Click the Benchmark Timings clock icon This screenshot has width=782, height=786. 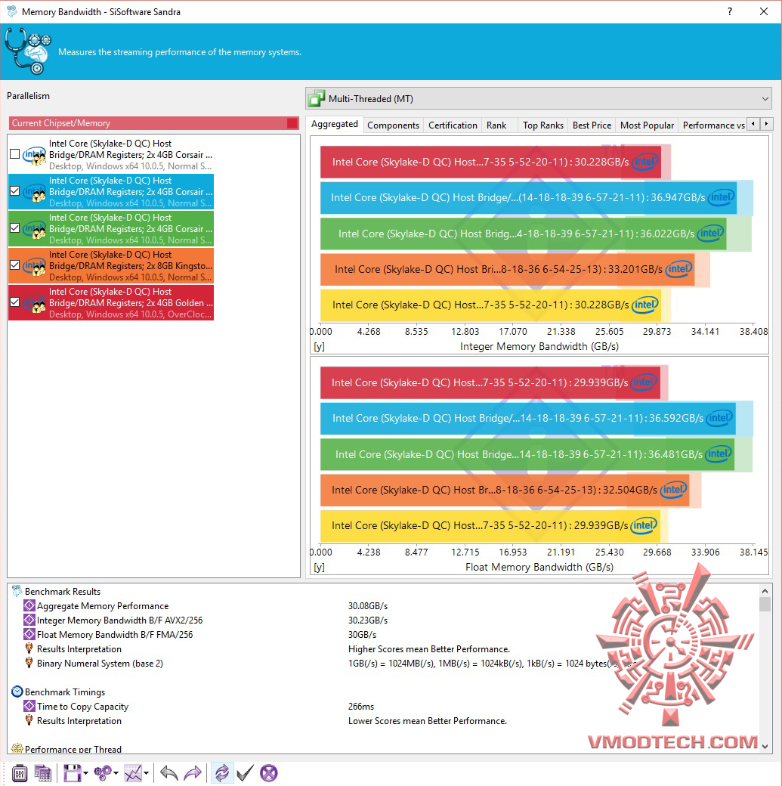17,692
